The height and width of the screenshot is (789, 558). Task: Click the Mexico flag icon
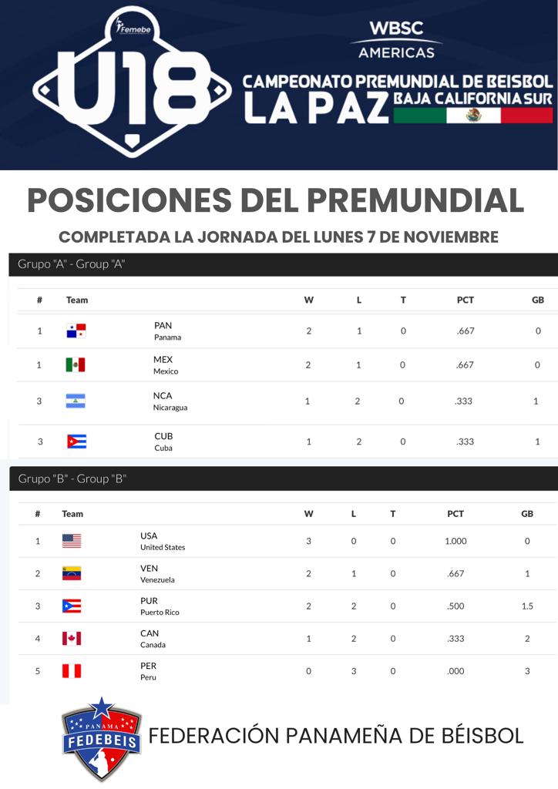pyautogui.click(x=76, y=364)
